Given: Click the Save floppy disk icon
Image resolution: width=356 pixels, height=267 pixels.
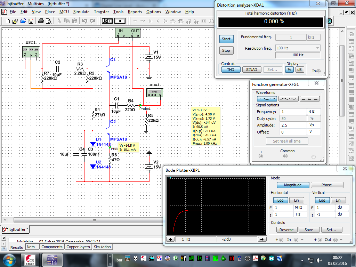Looking at the screenshot, I should tap(31, 21).
